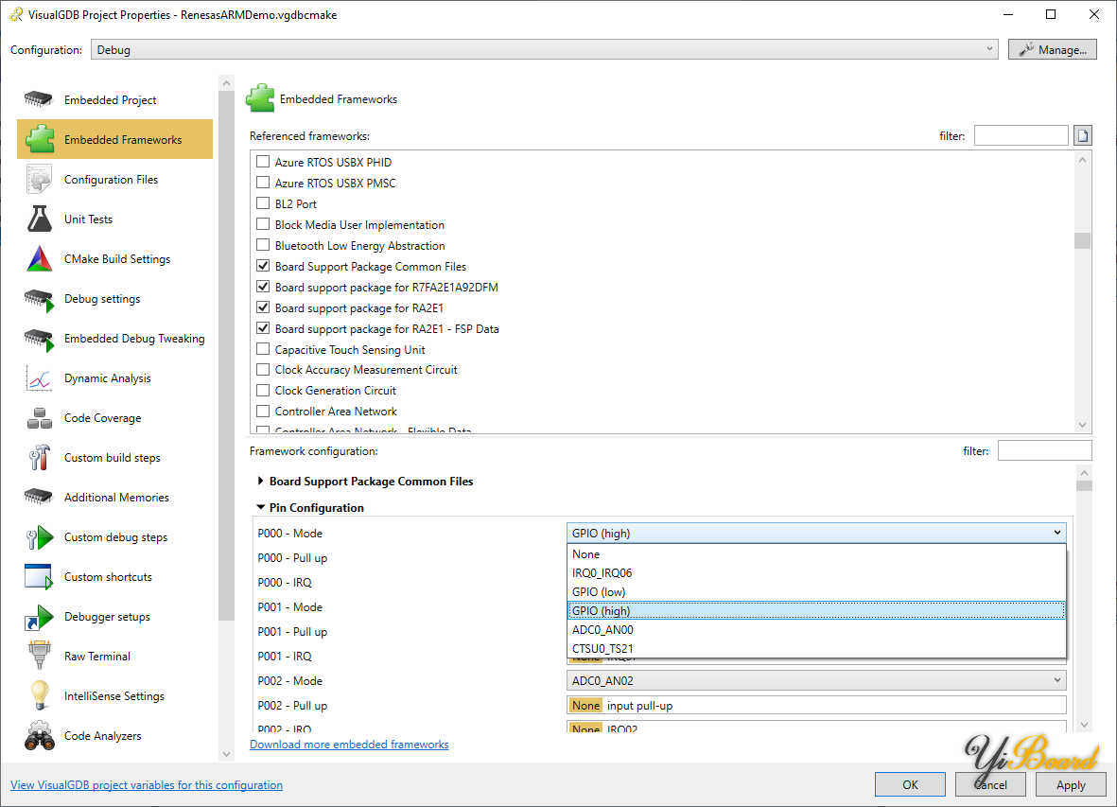Click the Custom build steps tools icon
Screen dimensions: 1117x807
(x=39, y=458)
